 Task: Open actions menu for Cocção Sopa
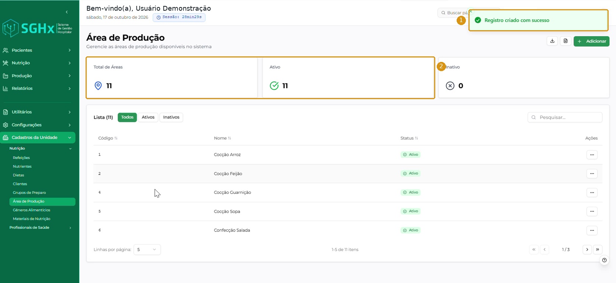592,212
